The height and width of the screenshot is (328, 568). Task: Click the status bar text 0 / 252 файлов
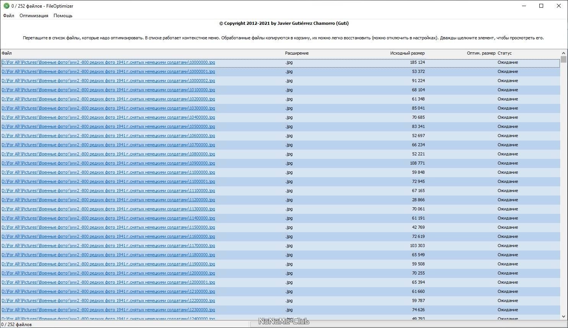[16, 325]
